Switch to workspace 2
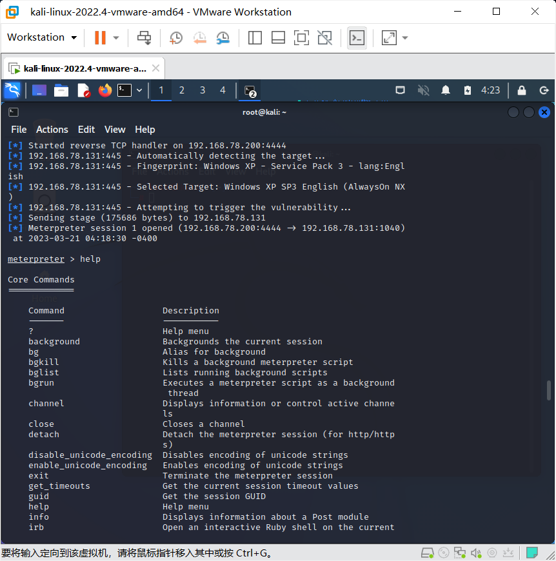 182,90
